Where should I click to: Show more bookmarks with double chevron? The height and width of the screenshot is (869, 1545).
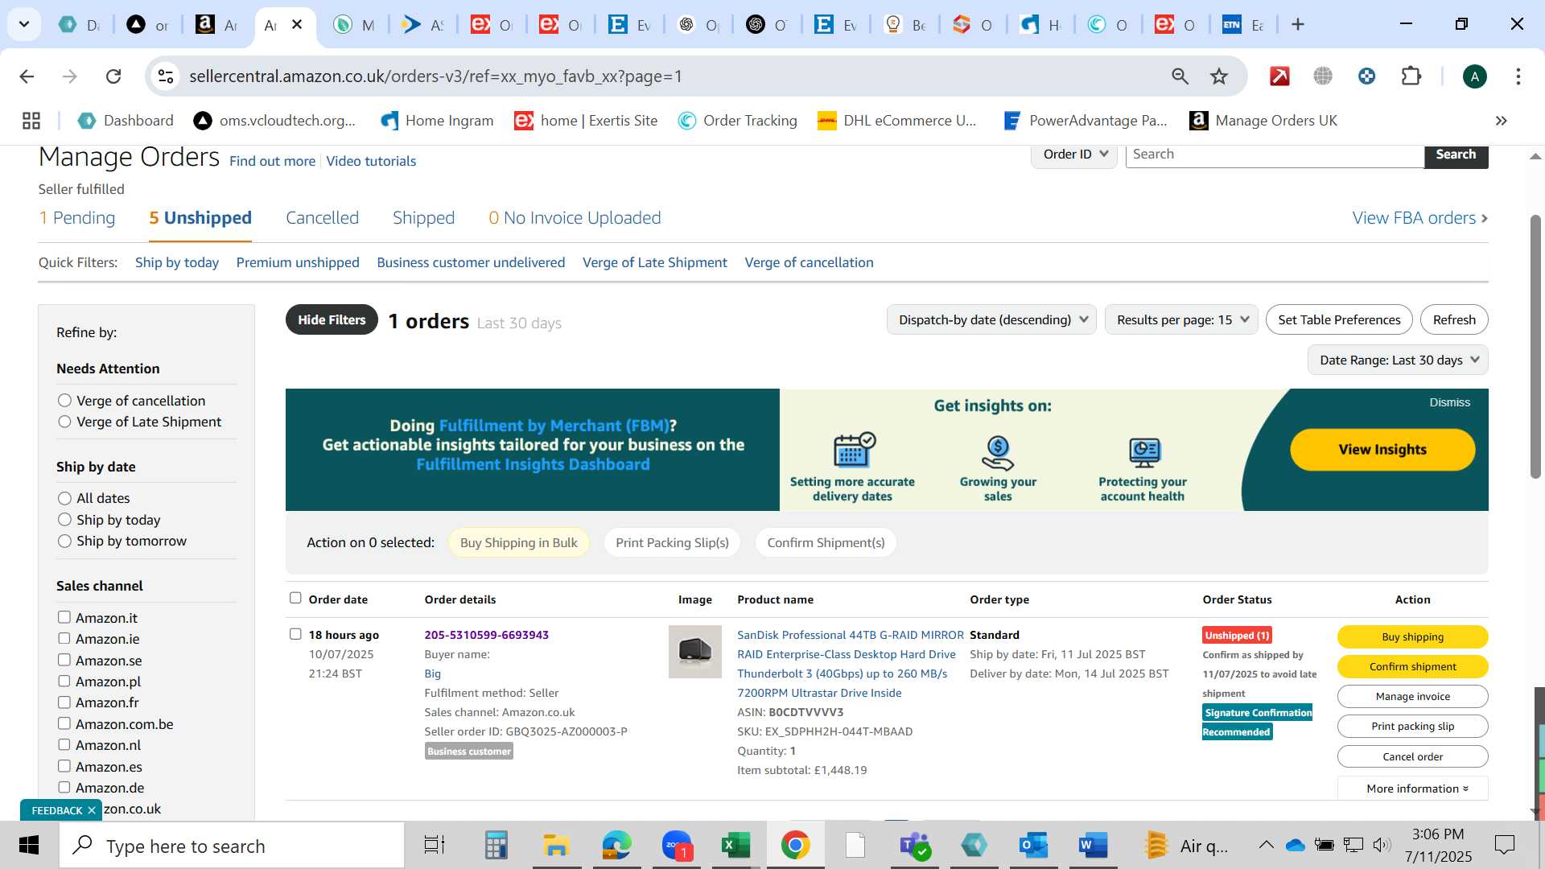coord(1501,121)
